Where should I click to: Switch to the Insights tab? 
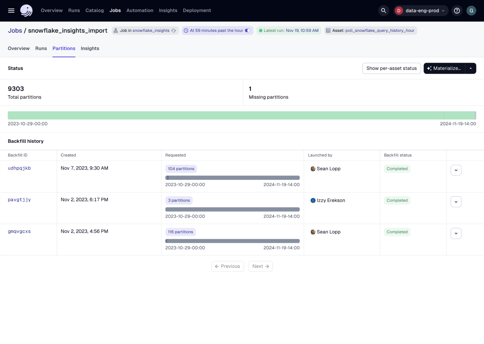pyautogui.click(x=90, y=48)
